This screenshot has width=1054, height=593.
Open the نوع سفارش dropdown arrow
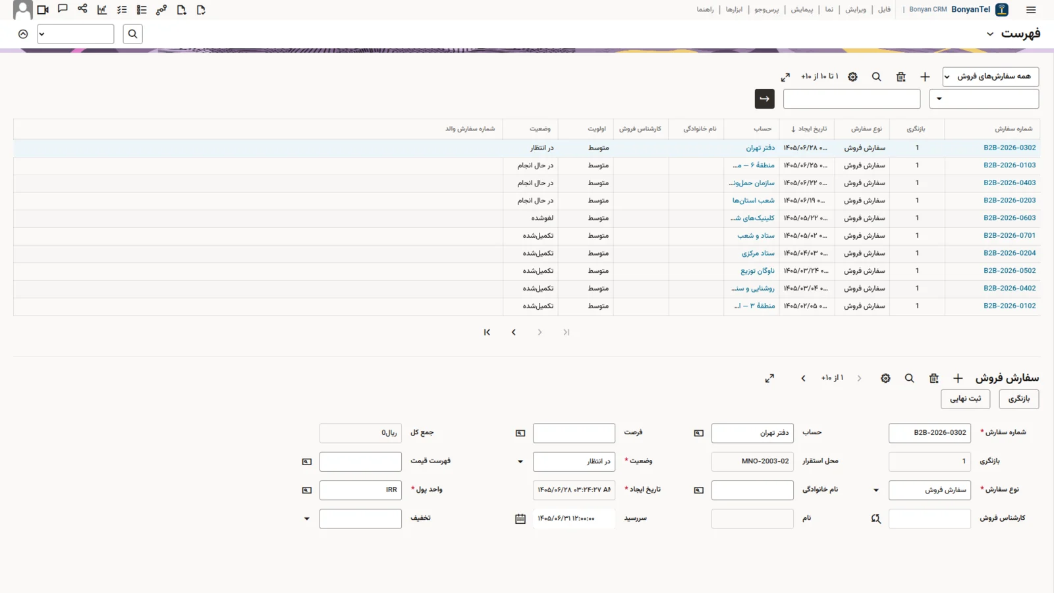pos(876,490)
